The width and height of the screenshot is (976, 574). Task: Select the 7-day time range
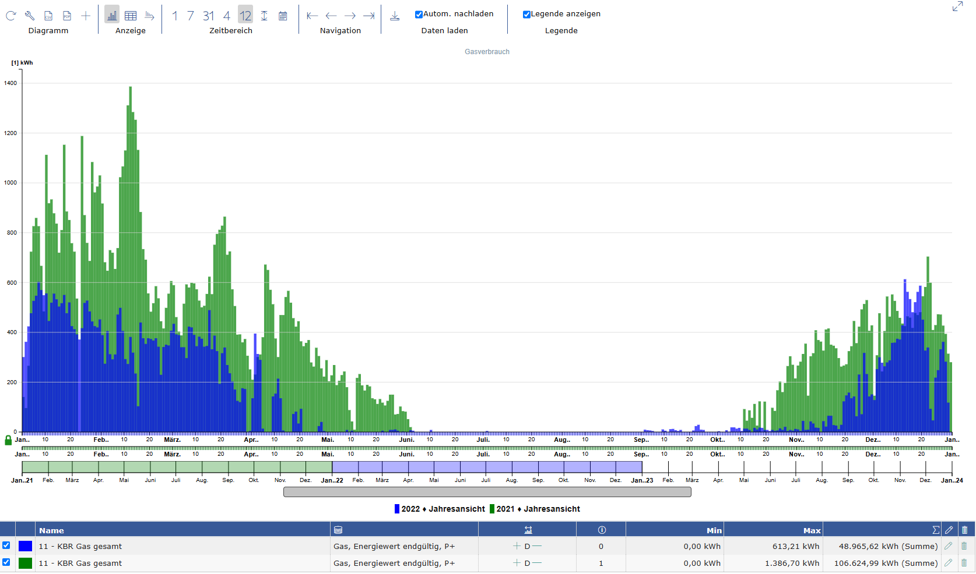pos(191,16)
